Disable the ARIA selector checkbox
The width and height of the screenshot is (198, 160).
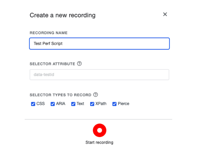point(53,104)
